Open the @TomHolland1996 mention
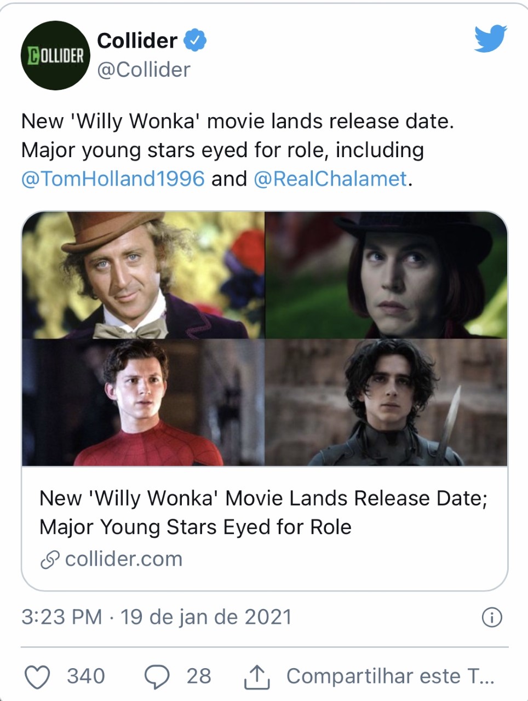Viewport: 528px width, 701px height. point(113,179)
